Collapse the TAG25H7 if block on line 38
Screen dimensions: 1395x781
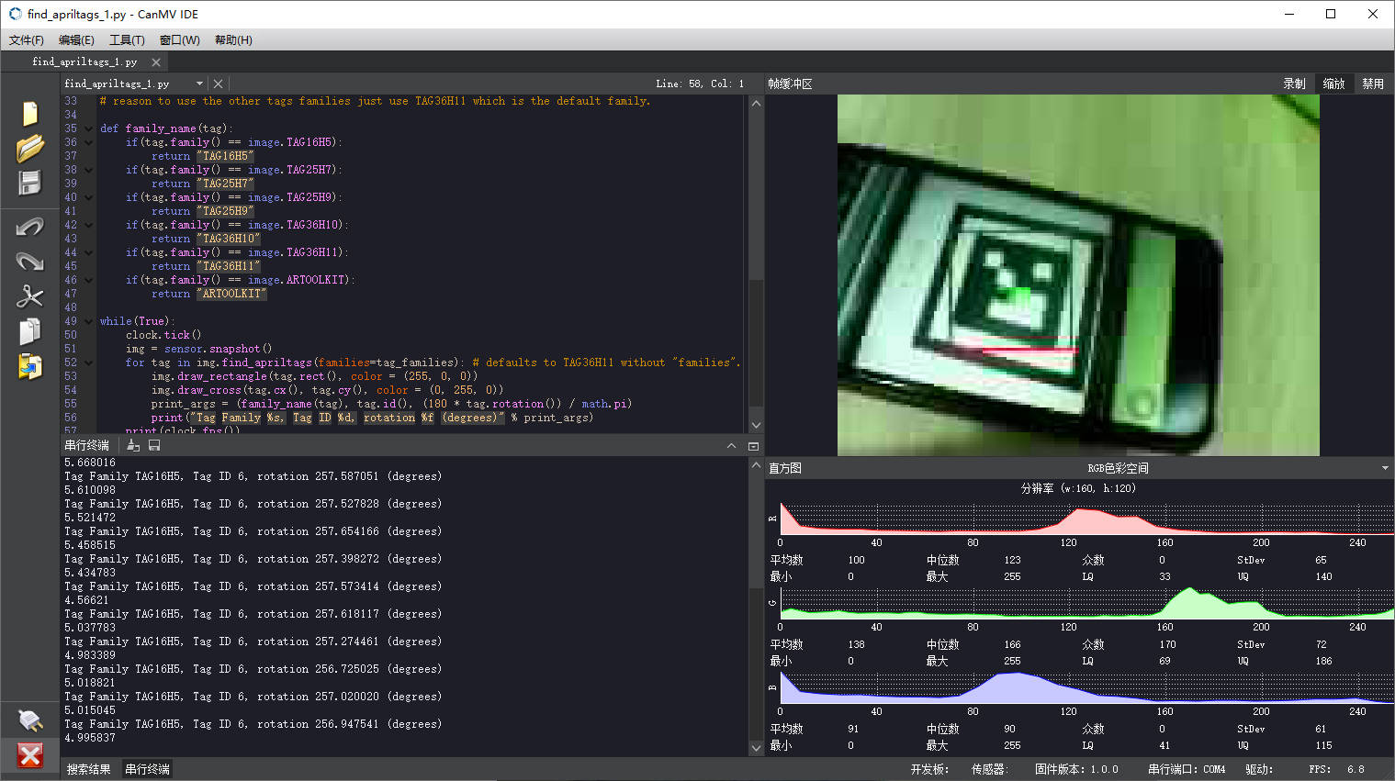(89, 170)
